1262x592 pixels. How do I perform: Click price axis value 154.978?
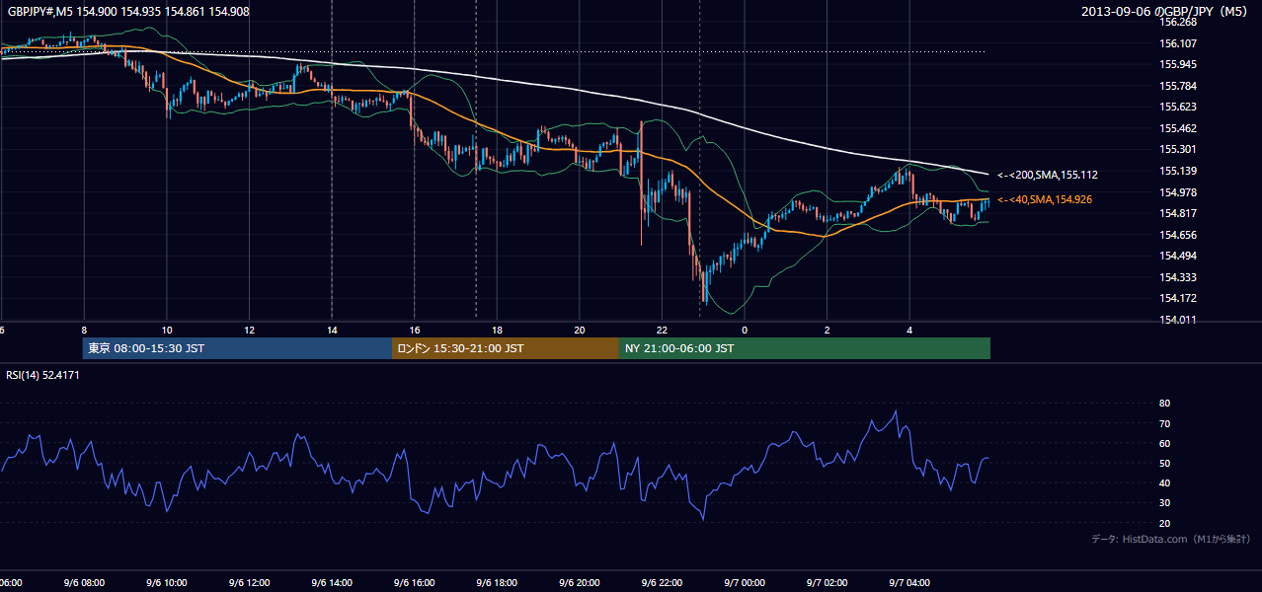click(x=1176, y=192)
